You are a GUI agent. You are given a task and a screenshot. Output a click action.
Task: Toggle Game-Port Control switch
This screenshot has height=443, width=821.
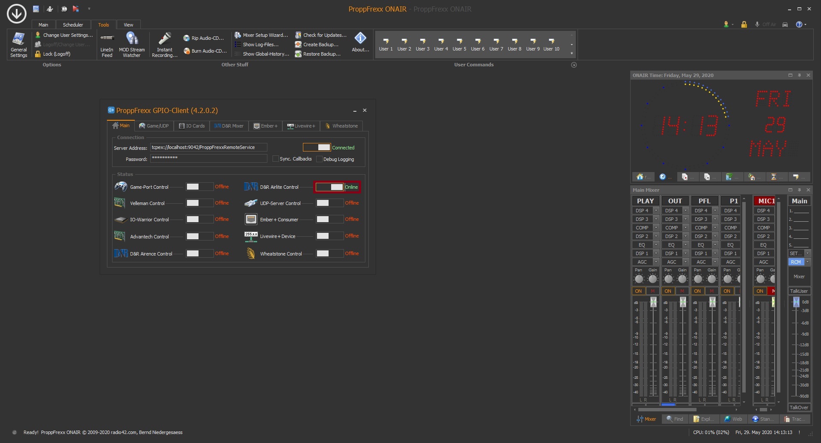pyautogui.click(x=199, y=187)
